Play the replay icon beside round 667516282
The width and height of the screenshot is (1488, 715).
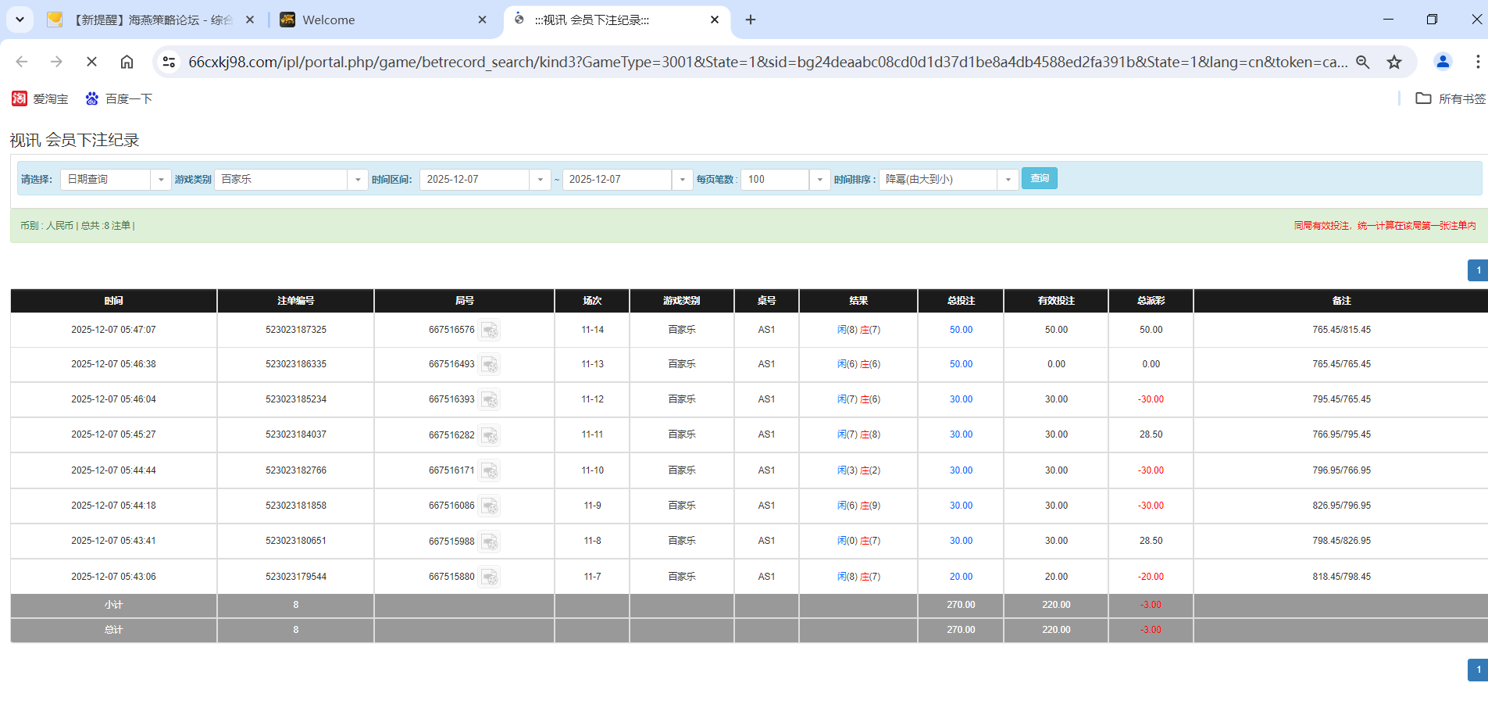click(x=490, y=435)
